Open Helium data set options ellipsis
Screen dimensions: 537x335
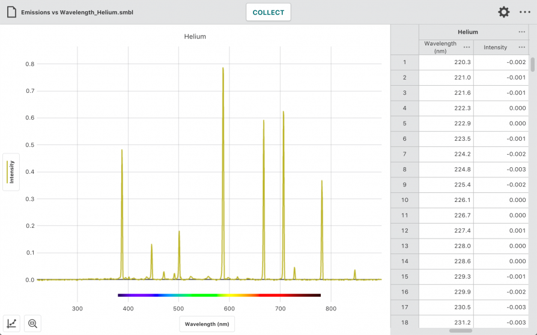coord(521,32)
